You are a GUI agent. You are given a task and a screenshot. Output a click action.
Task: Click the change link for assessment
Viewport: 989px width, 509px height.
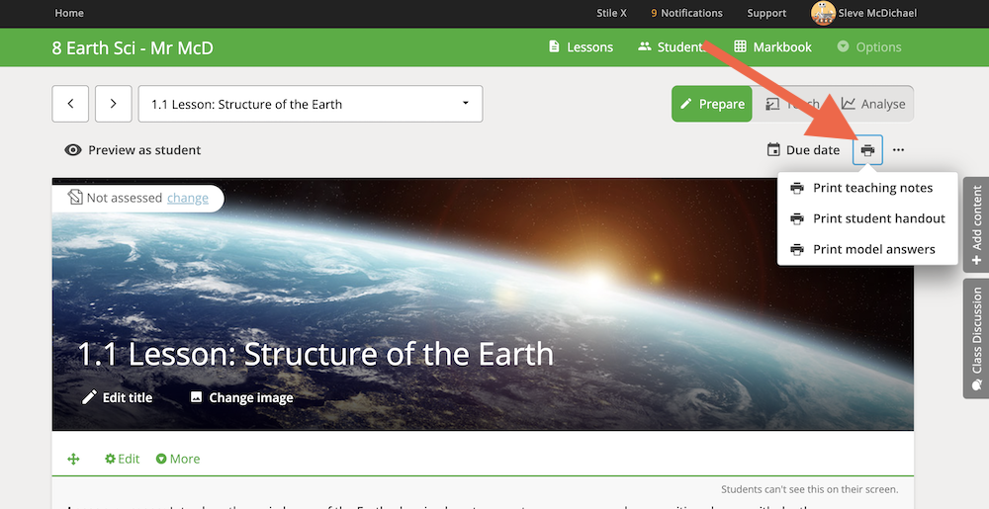coord(187,198)
